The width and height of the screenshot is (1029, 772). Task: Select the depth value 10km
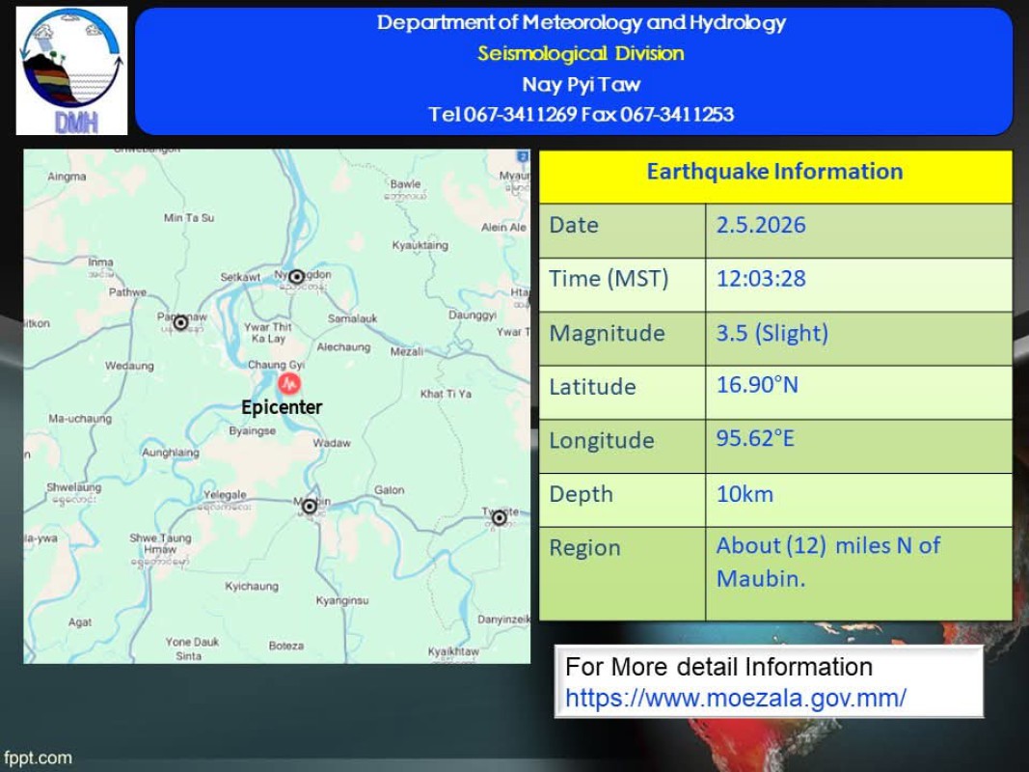pyautogui.click(x=745, y=494)
